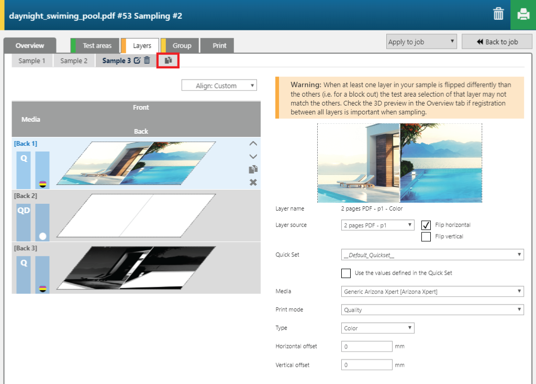Image resolution: width=536 pixels, height=384 pixels.
Task: Select the Back 2 white layer thumbnail
Action: tap(136, 215)
